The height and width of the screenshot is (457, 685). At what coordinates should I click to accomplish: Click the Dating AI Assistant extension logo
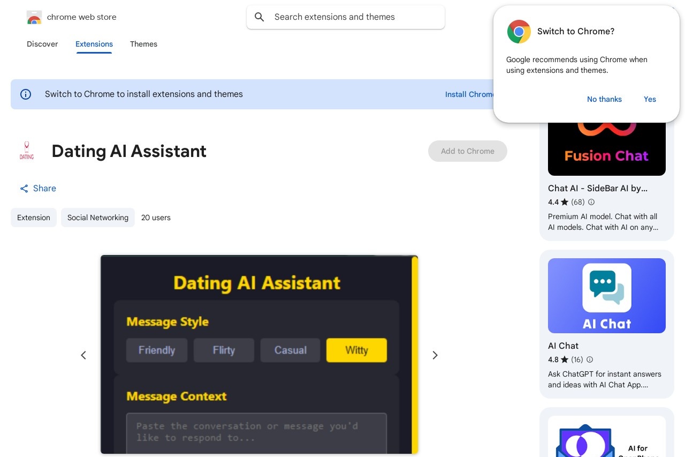27,151
